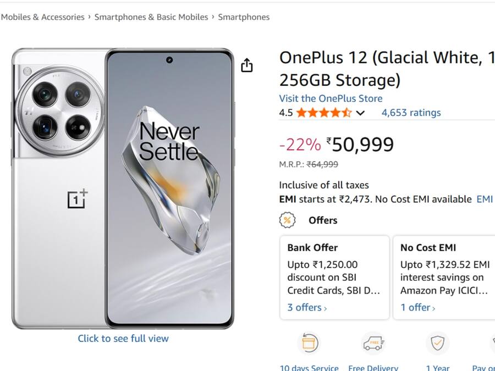Click the Smartphones & Basic Mobiles breadcrumb

tap(151, 17)
